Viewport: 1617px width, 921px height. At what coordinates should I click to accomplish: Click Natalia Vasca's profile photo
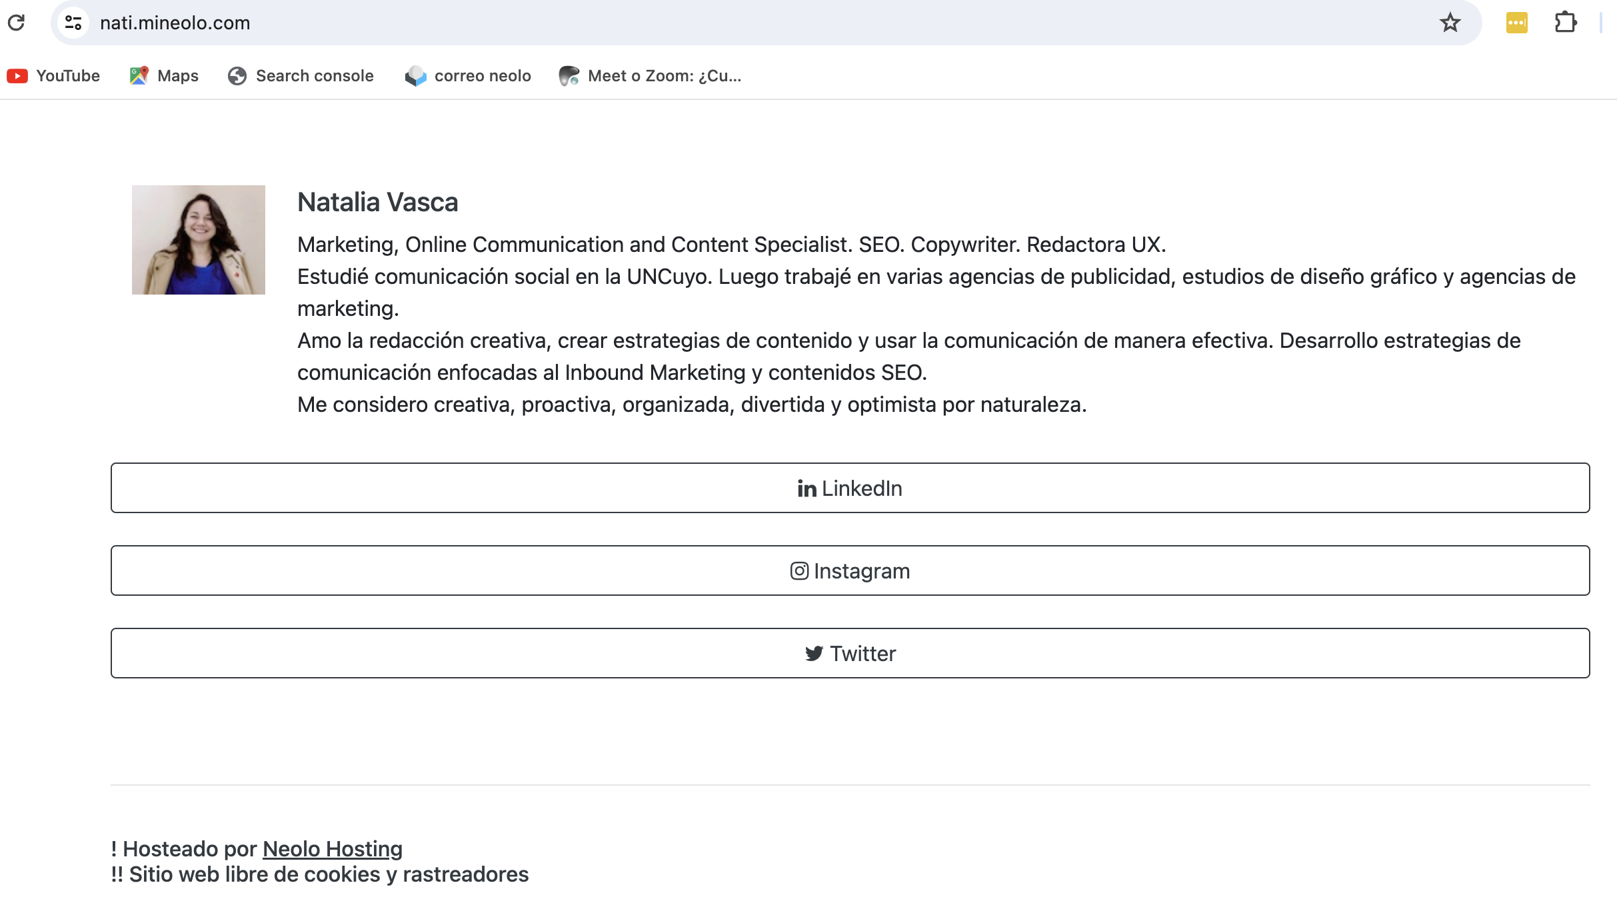tap(199, 240)
